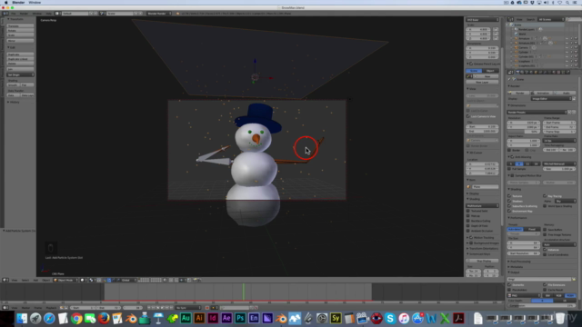This screenshot has width=582, height=327.
Task: Open the Physics properties tab icon
Action: click(x=567, y=73)
